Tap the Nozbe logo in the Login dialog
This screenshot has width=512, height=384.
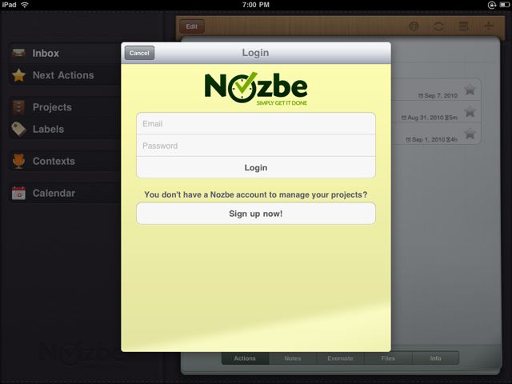256,89
